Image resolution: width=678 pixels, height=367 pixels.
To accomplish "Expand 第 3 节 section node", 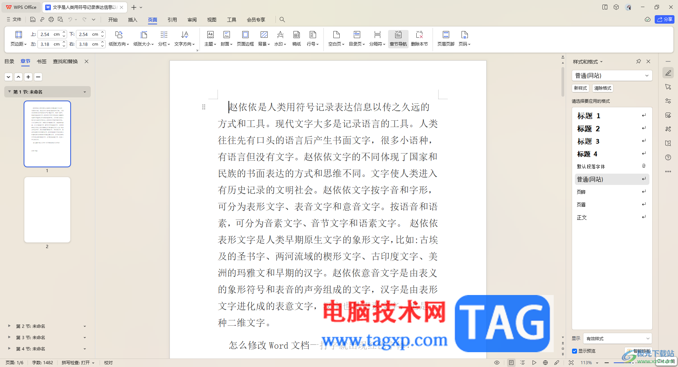I will tap(9, 337).
